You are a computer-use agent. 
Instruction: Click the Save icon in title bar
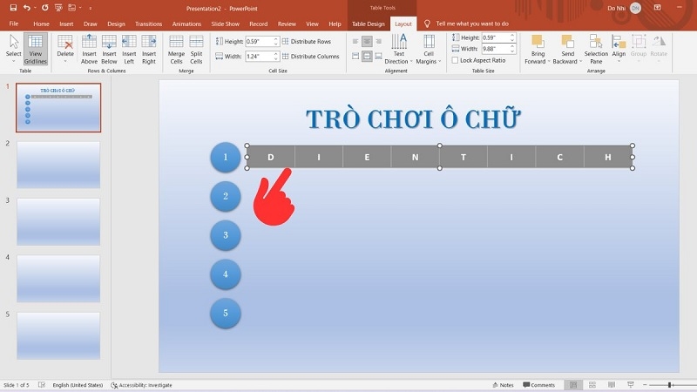point(13,8)
